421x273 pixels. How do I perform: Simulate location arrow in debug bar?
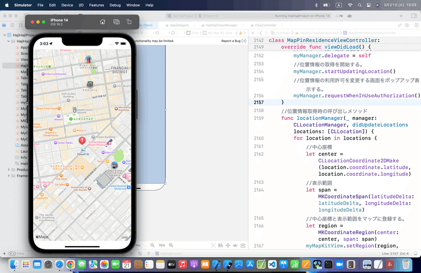(148, 254)
